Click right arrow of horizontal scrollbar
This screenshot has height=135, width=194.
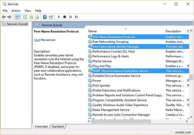tap(187, 121)
